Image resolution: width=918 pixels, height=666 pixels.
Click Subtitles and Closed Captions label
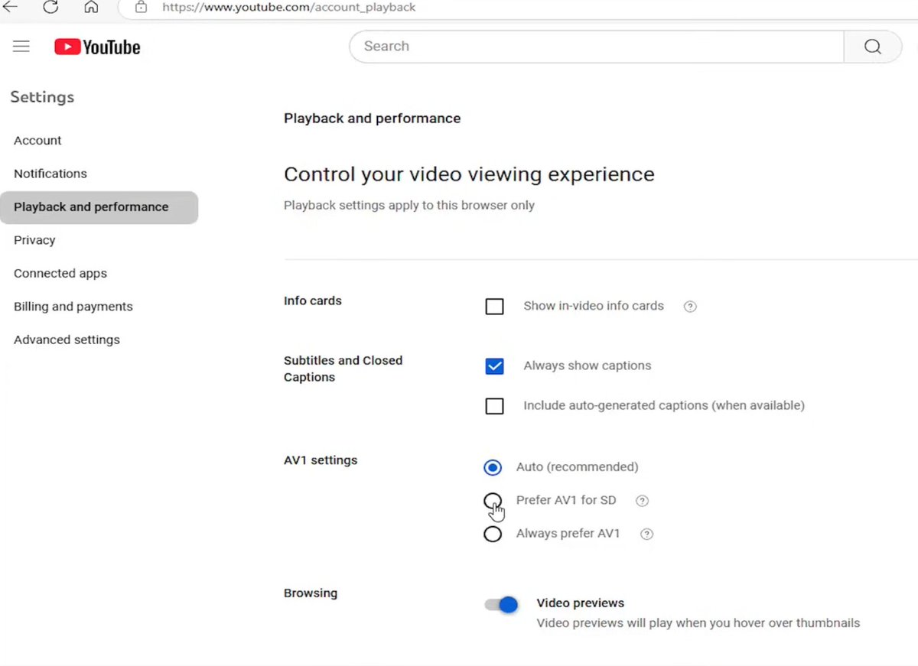pyautogui.click(x=343, y=369)
